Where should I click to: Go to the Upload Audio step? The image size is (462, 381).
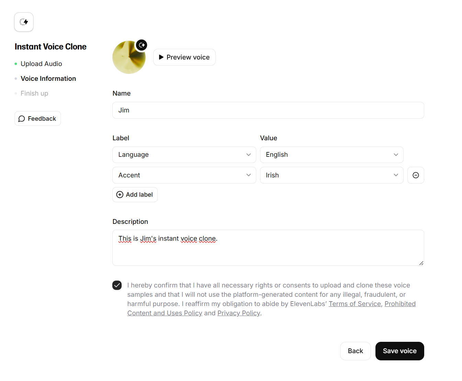click(41, 64)
